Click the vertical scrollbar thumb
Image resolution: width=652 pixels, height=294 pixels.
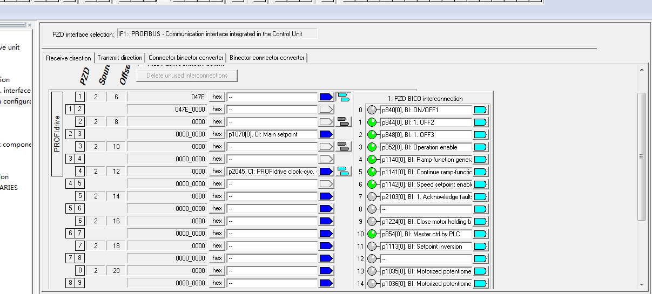642,156
